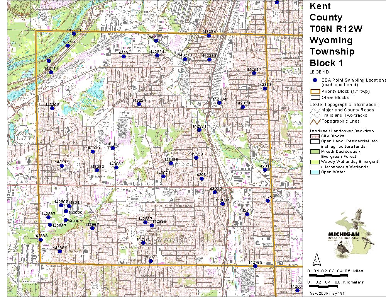The width and height of the screenshot is (386, 297).
Task: Click sampling point 143221 on the map
Action: [x=139, y=104]
